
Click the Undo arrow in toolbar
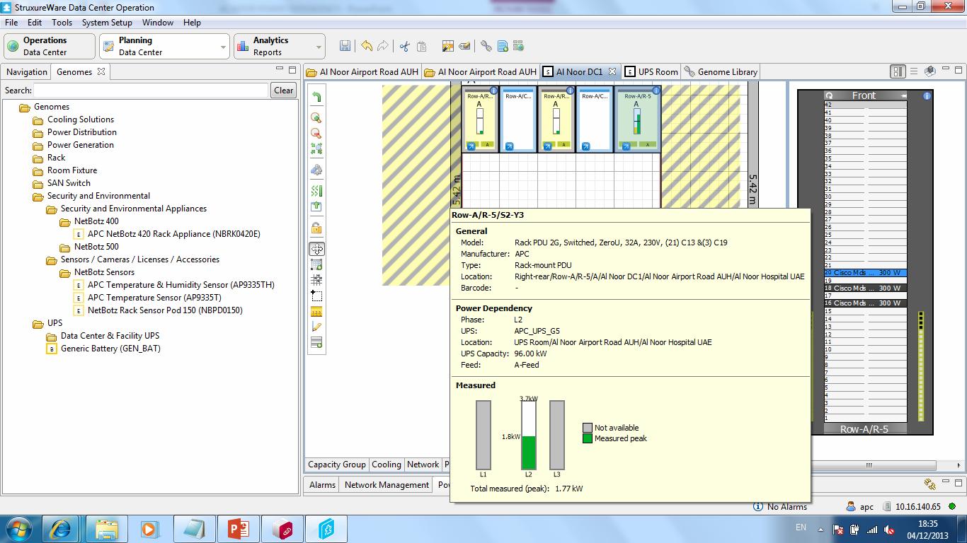click(366, 46)
